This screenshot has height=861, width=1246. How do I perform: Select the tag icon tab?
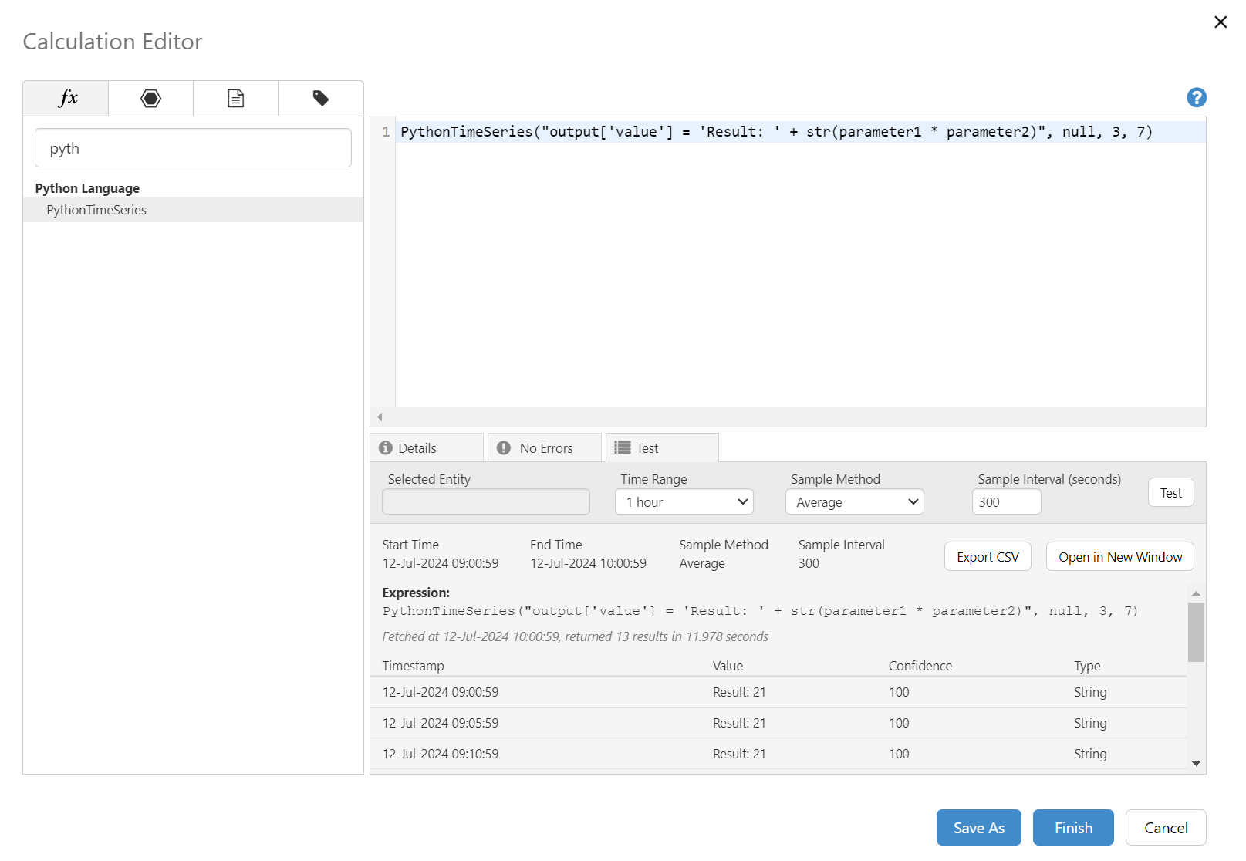(320, 98)
